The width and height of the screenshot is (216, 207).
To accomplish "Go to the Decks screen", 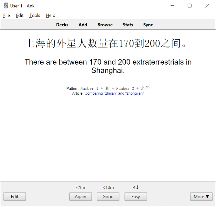I will (62, 25).
